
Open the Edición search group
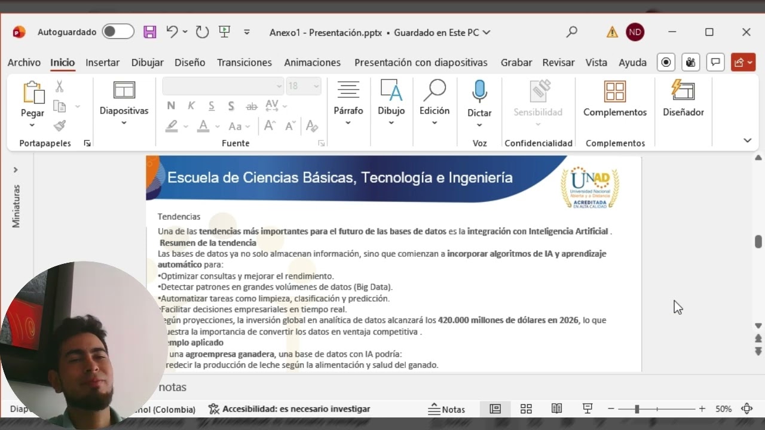click(434, 103)
